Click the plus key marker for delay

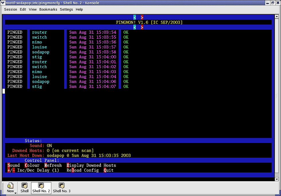click(x=9, y=170)
